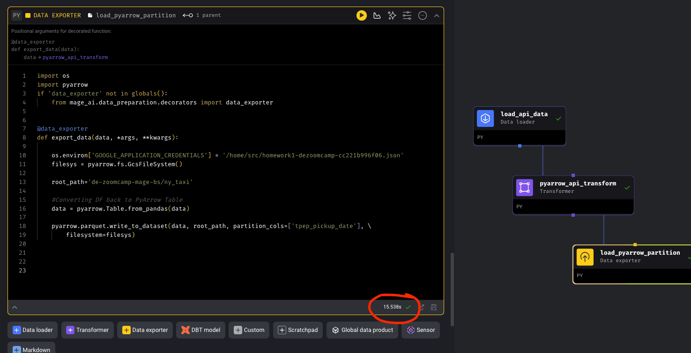The image size is (691, 353).
Task: Click the 'filesys = pyarrow.fs.GcsFileSystem()' line
Action: click(117, 164)
